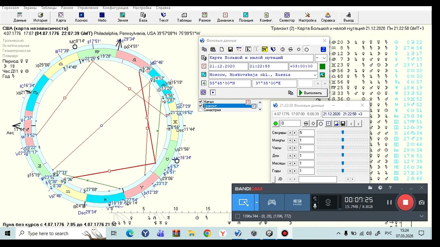
Task: Open the Управление menu
Action: [88, 8]
